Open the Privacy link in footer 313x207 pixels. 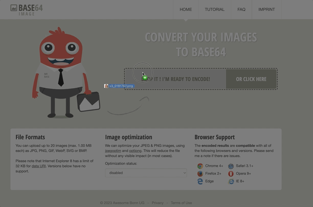click(158, 203)
